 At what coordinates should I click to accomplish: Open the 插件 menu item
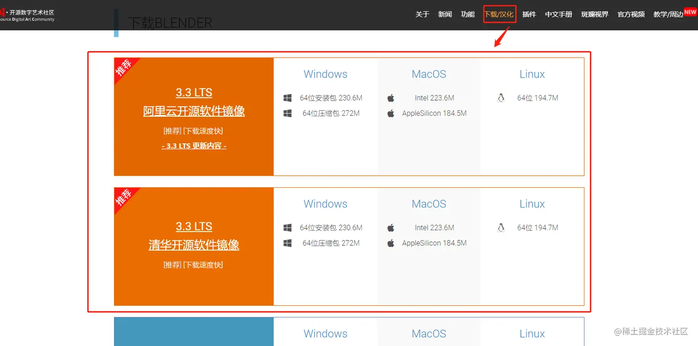[x=529, y=14]
